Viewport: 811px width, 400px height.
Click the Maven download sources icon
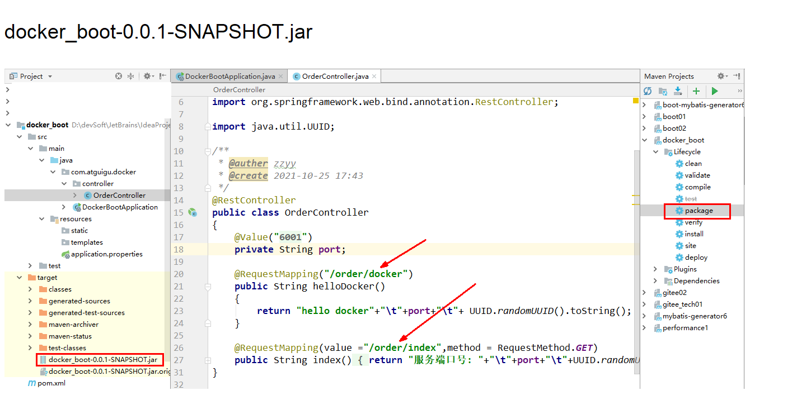[678, 91]
